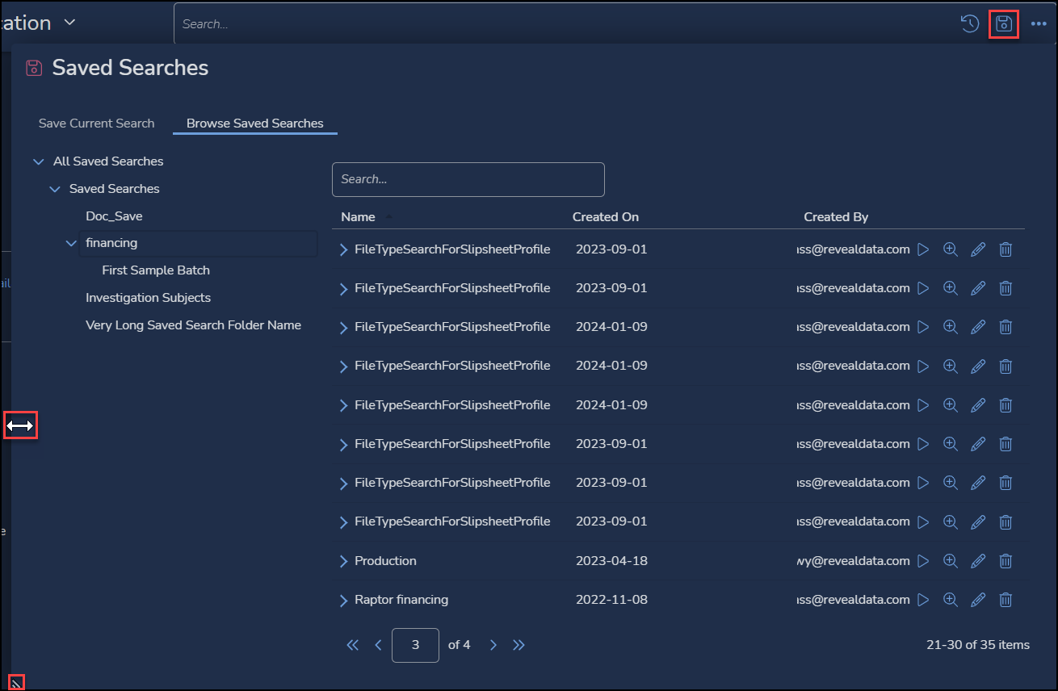
Task: Open the search history icon
Action: pos(969,24)
